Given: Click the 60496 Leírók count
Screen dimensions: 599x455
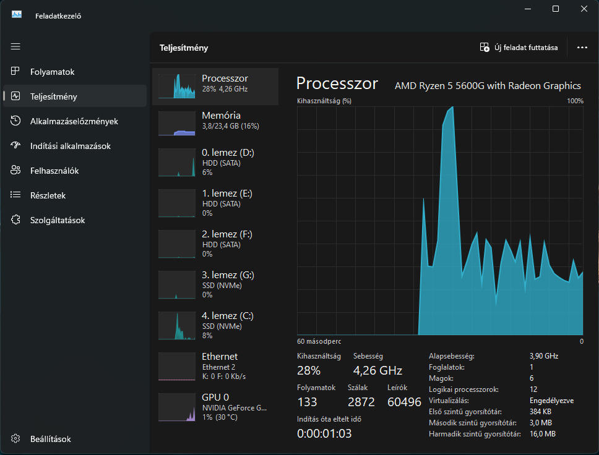Looking at the screenshot, I should [x=404, y=402].
